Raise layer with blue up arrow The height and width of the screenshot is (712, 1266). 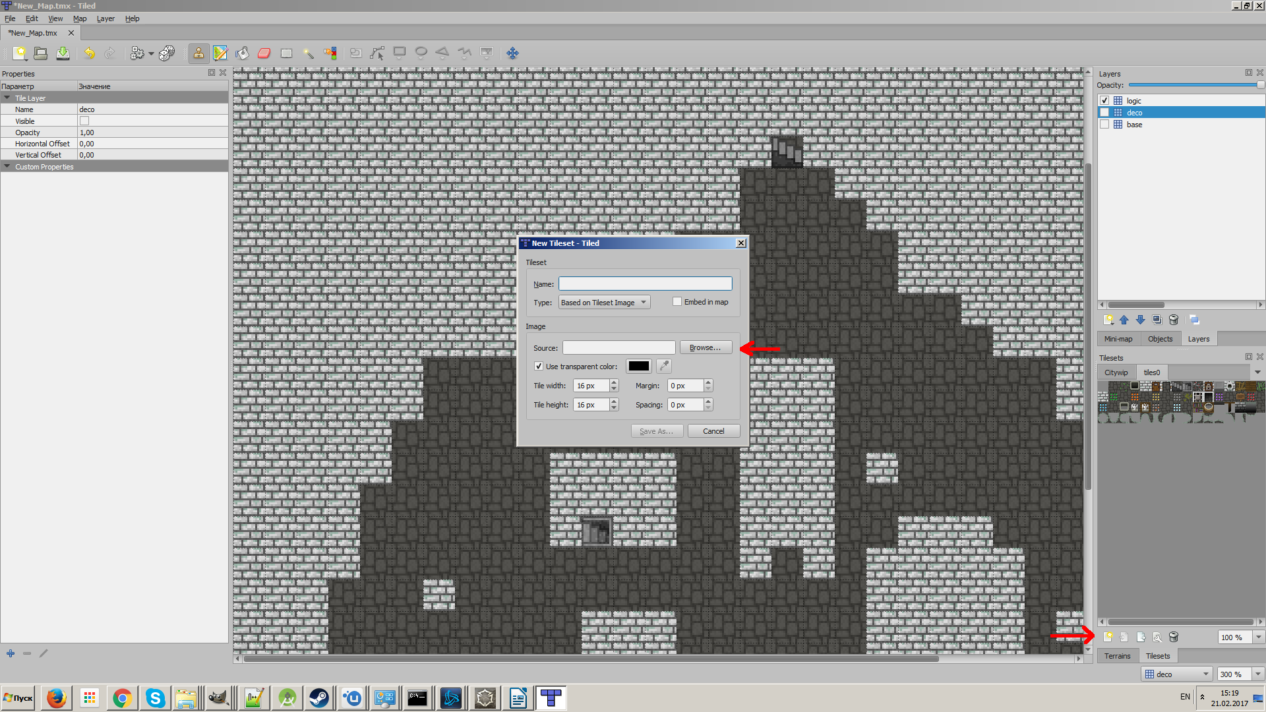point(1124,320)
